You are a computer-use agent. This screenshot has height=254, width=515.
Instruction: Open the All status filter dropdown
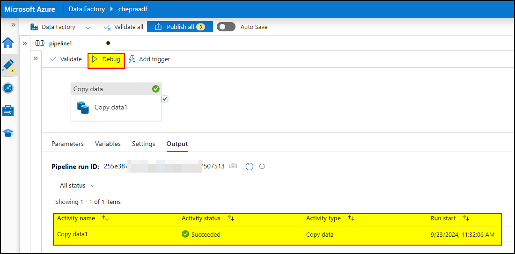tap(77, 185)
